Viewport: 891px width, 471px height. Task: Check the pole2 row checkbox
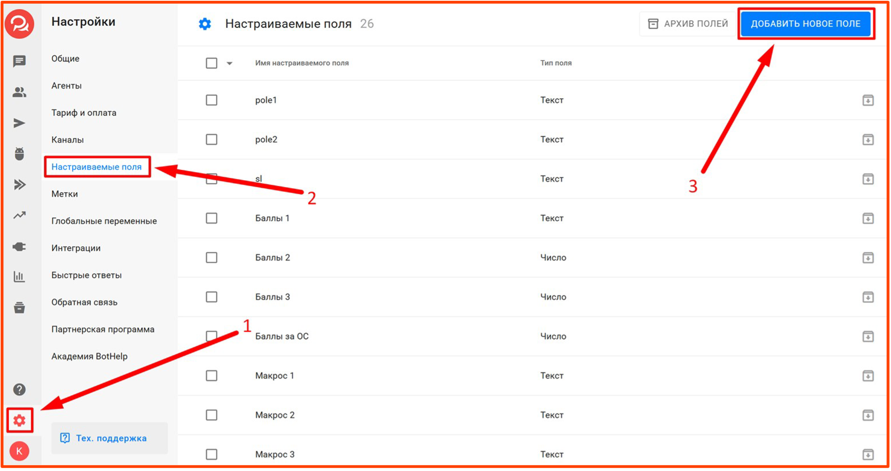[x=212, y=139]
